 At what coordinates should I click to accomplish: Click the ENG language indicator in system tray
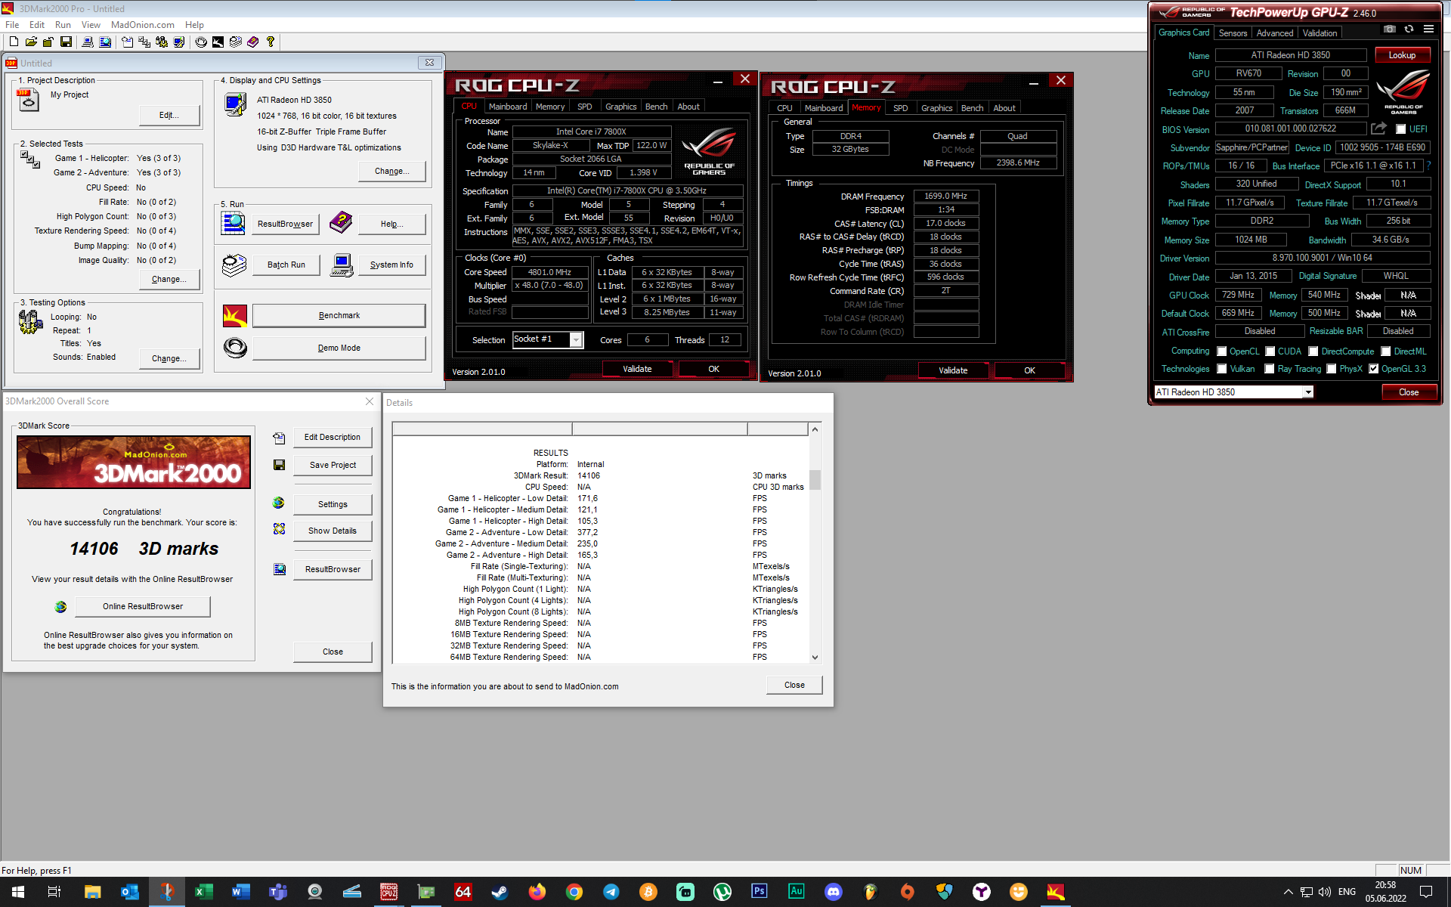point(1347,892)
